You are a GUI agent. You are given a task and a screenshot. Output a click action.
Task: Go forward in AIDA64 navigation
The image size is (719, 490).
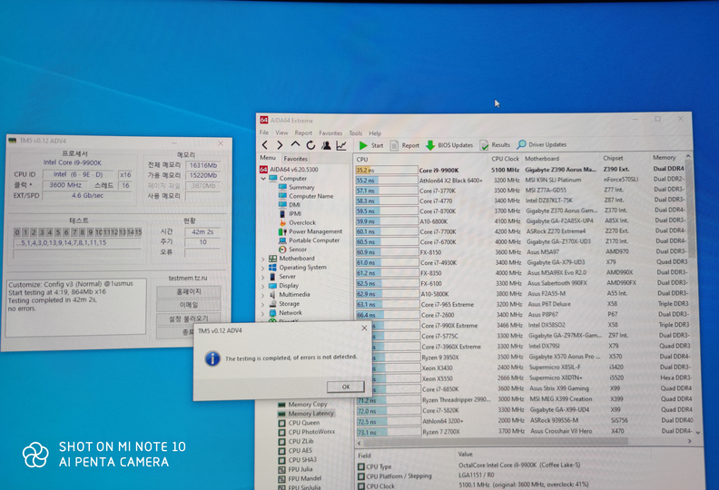[280, 145]
